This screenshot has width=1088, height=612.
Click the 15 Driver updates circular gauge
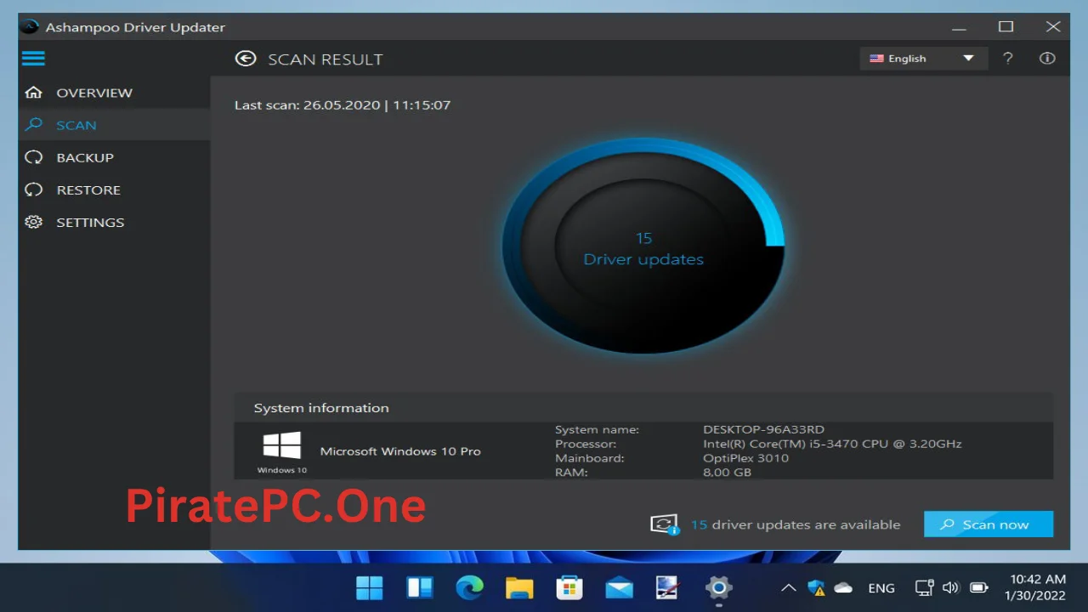[x=643, y=246]
